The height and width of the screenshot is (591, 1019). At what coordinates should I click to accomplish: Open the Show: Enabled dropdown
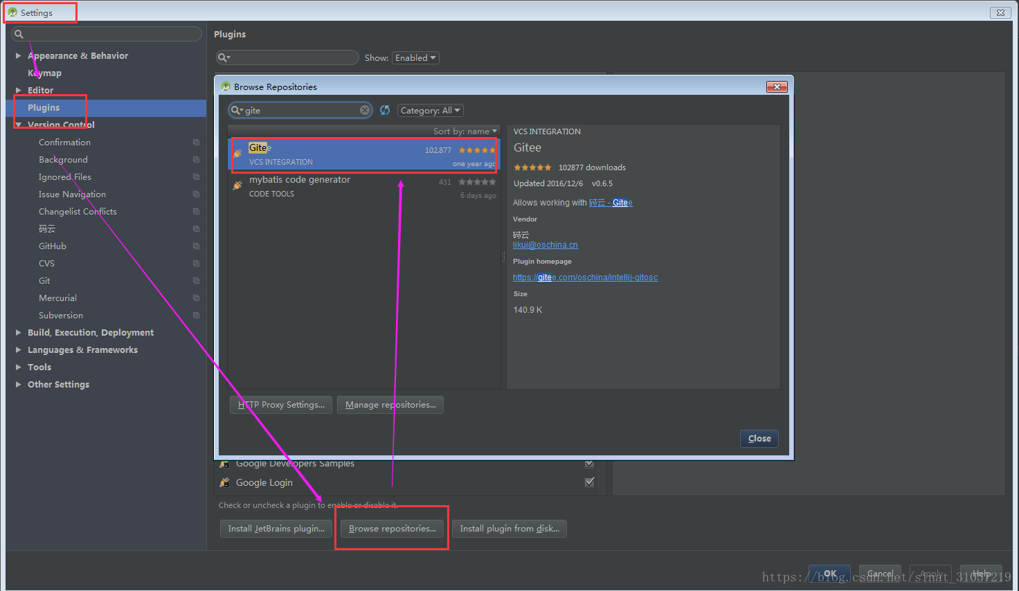coord(415,57)
